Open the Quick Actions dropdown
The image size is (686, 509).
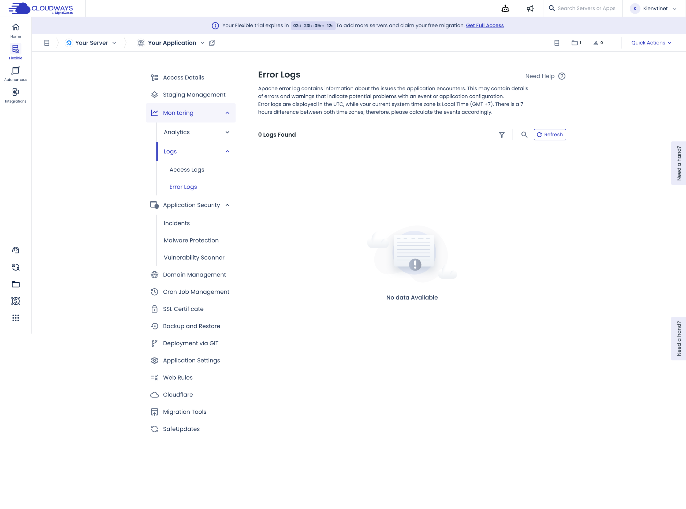[651, 43]
